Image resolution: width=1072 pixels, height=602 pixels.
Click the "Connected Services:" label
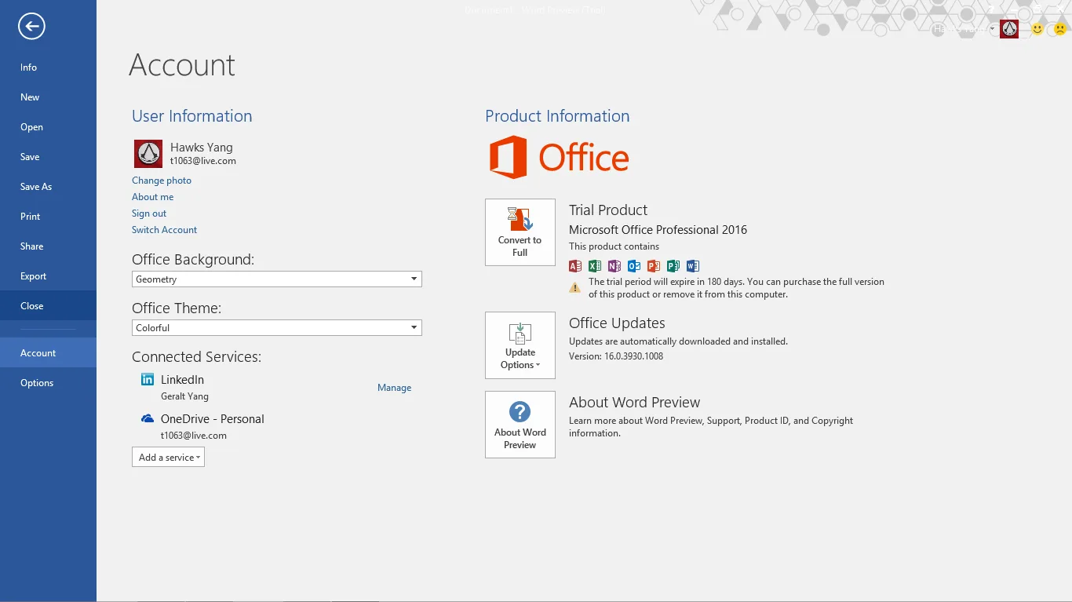click(x=196, y=357)
